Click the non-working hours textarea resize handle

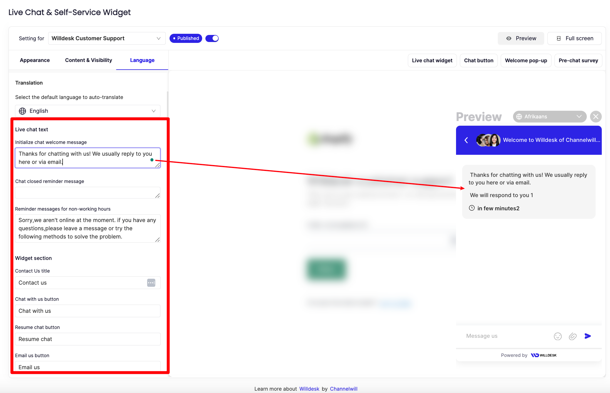click(x=157, y=240)
